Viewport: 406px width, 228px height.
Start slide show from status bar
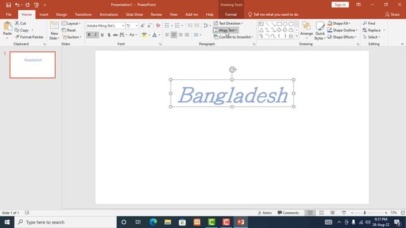(344, 213)
